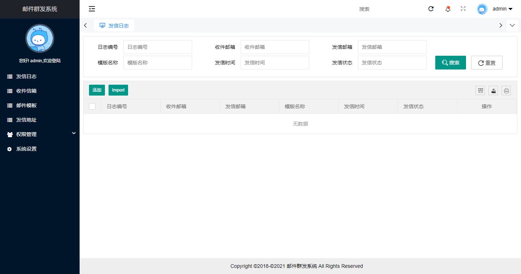Click the 搜索 search button
The width and height of the screenshot is (521, 274).
(450, 62)
